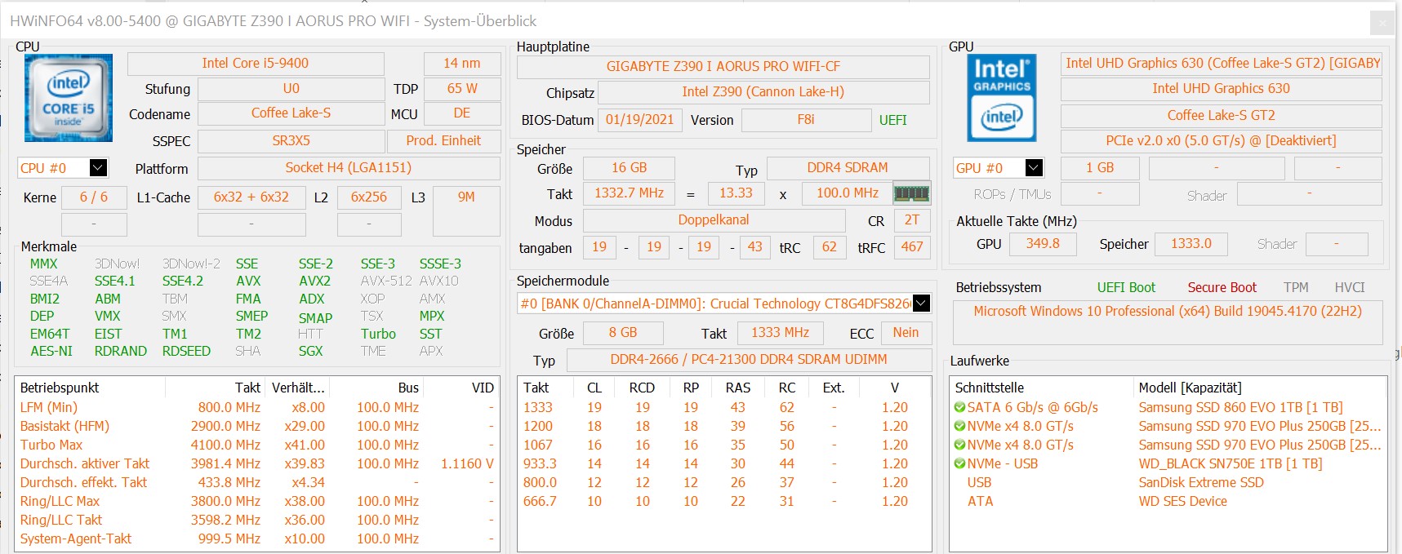Click the SATA 6 Gb/s drive status icon
This screenshot has width=1402, height=554.
959,407
